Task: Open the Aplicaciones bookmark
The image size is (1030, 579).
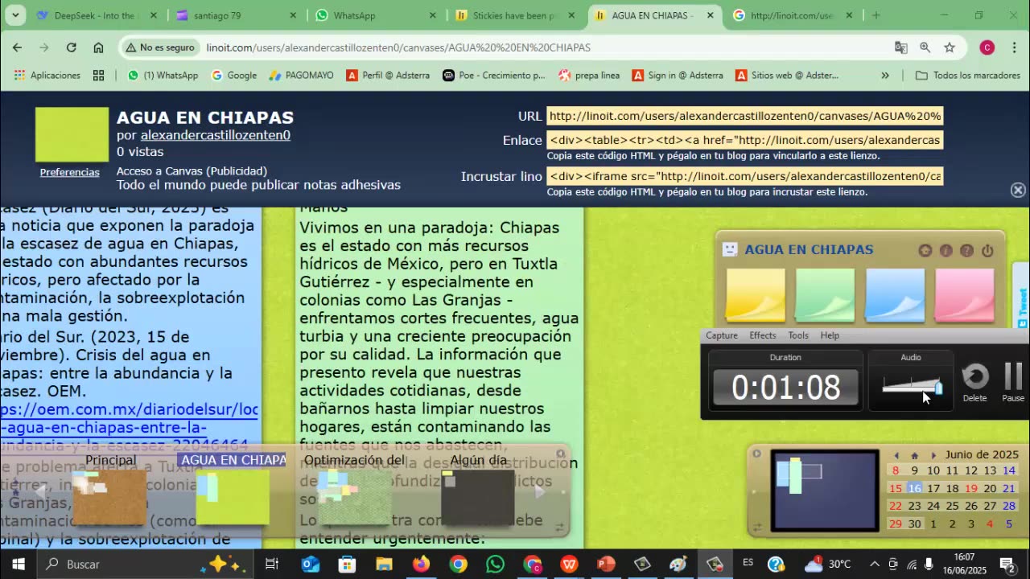Action: click(x=47, y=76)
